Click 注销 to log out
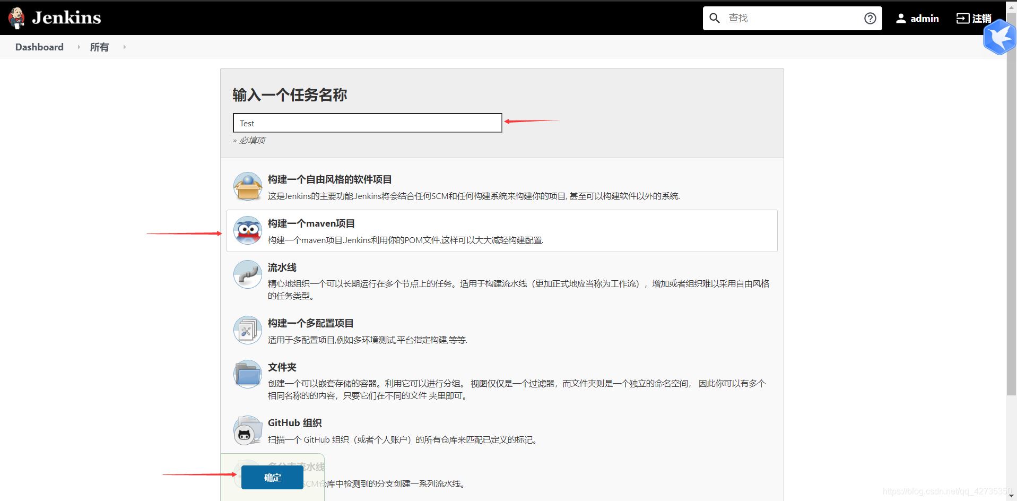 pos(974,18)
